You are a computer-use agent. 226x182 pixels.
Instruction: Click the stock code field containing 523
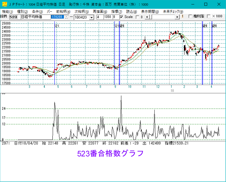pyautogui.click(x=15, y=17)
